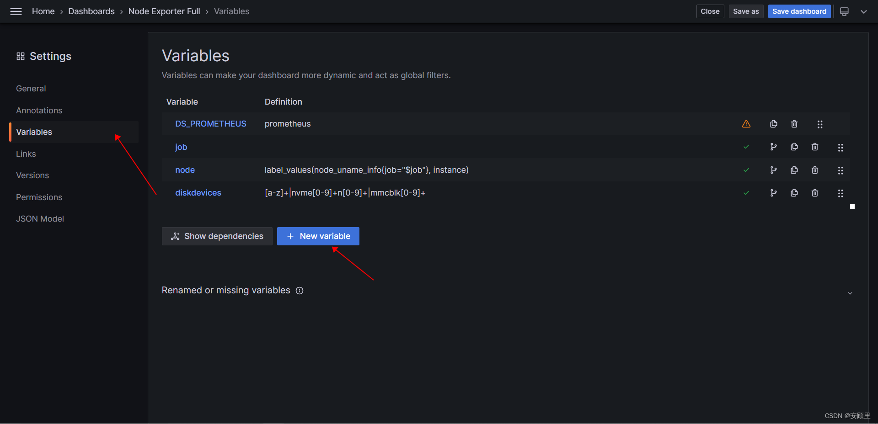The width and height of the screenshot is (878, 424).
Task: Open the top-right chevron dropdown
Action: coord(864,11)
